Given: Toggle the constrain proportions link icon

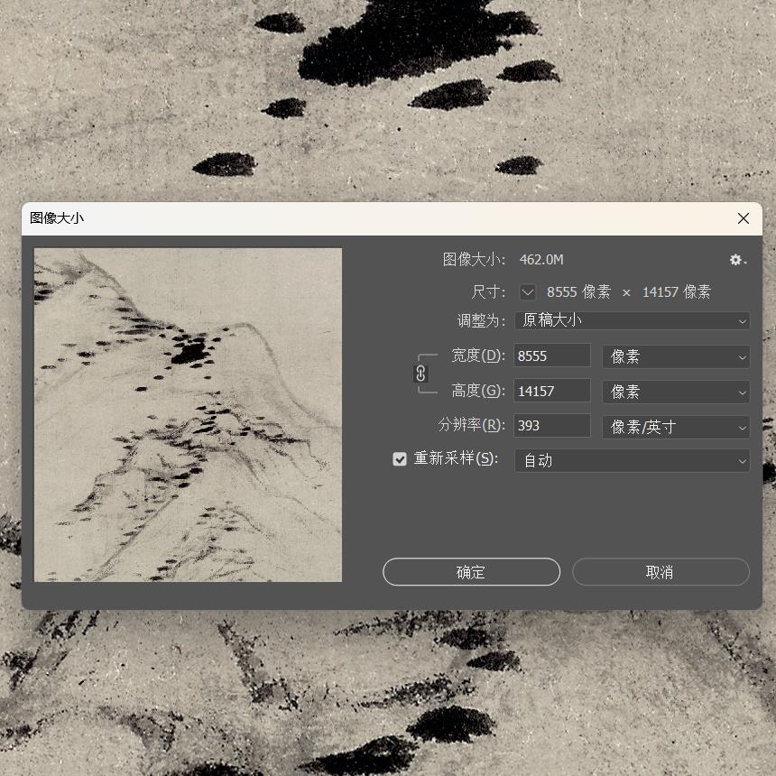Looking at the screenshot, I should click(x=420, y=374).
